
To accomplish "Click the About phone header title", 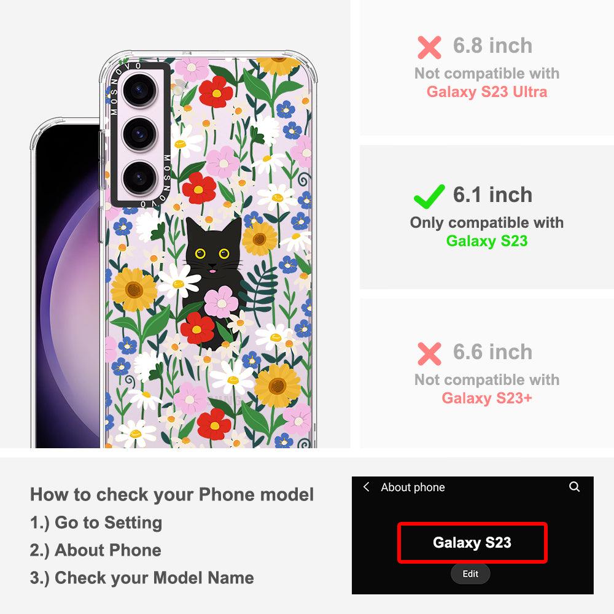I will click(x=413, y=487).
